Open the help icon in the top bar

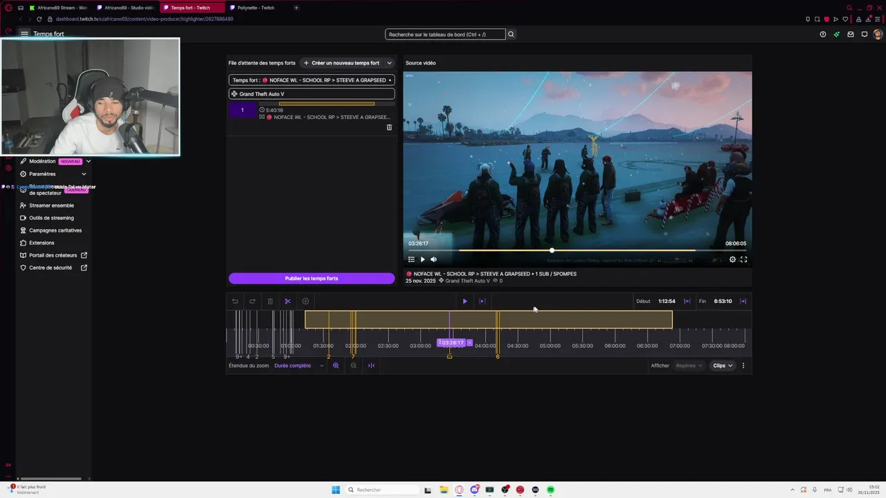point(823,34)
